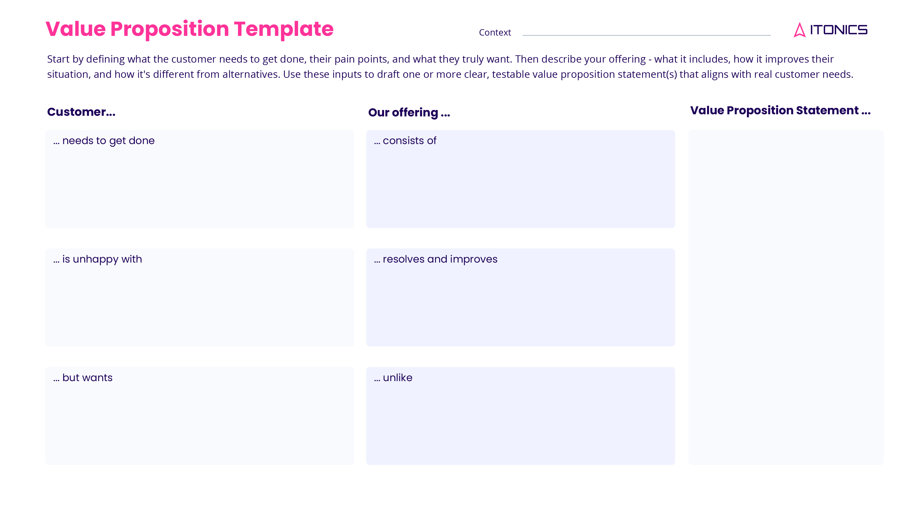The width and height of the screenshot is (913, 513).
Task: Select the Value Proposition Template title
Action: (189, 29)
